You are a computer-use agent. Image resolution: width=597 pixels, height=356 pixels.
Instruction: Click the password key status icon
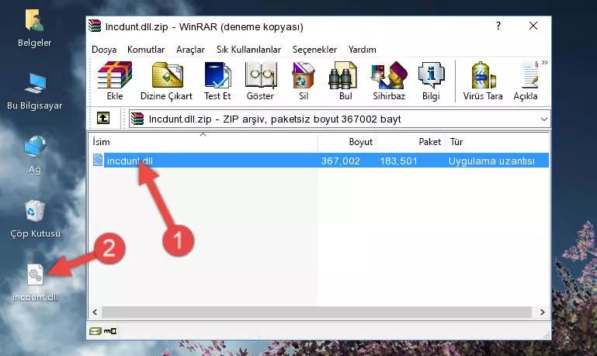pos(110,331)
